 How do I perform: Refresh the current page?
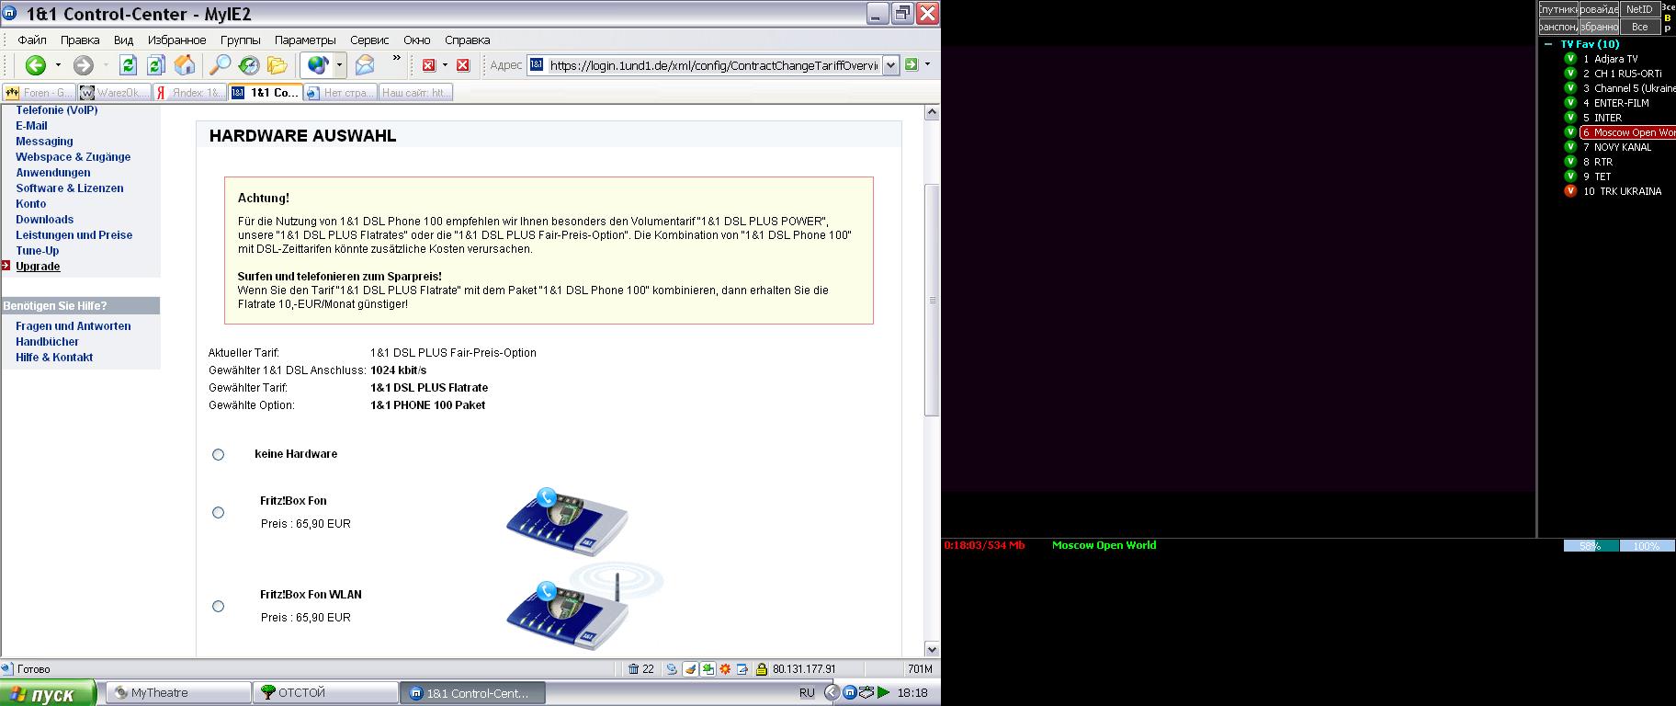click(x=129, y=64)
